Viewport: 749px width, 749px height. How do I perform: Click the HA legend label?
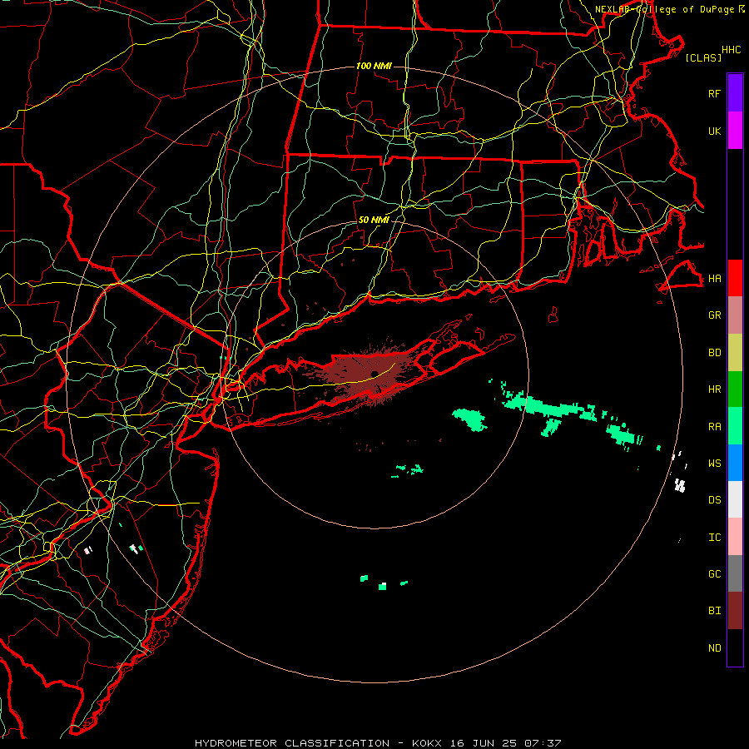click(x=715, y=279)
